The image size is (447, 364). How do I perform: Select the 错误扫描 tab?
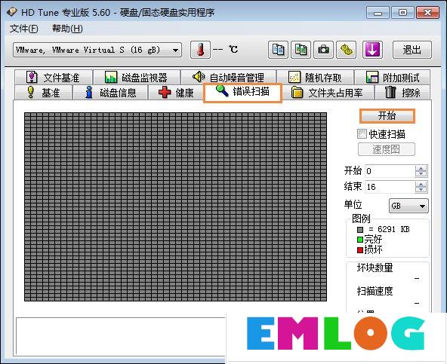[x=242, y=92]
